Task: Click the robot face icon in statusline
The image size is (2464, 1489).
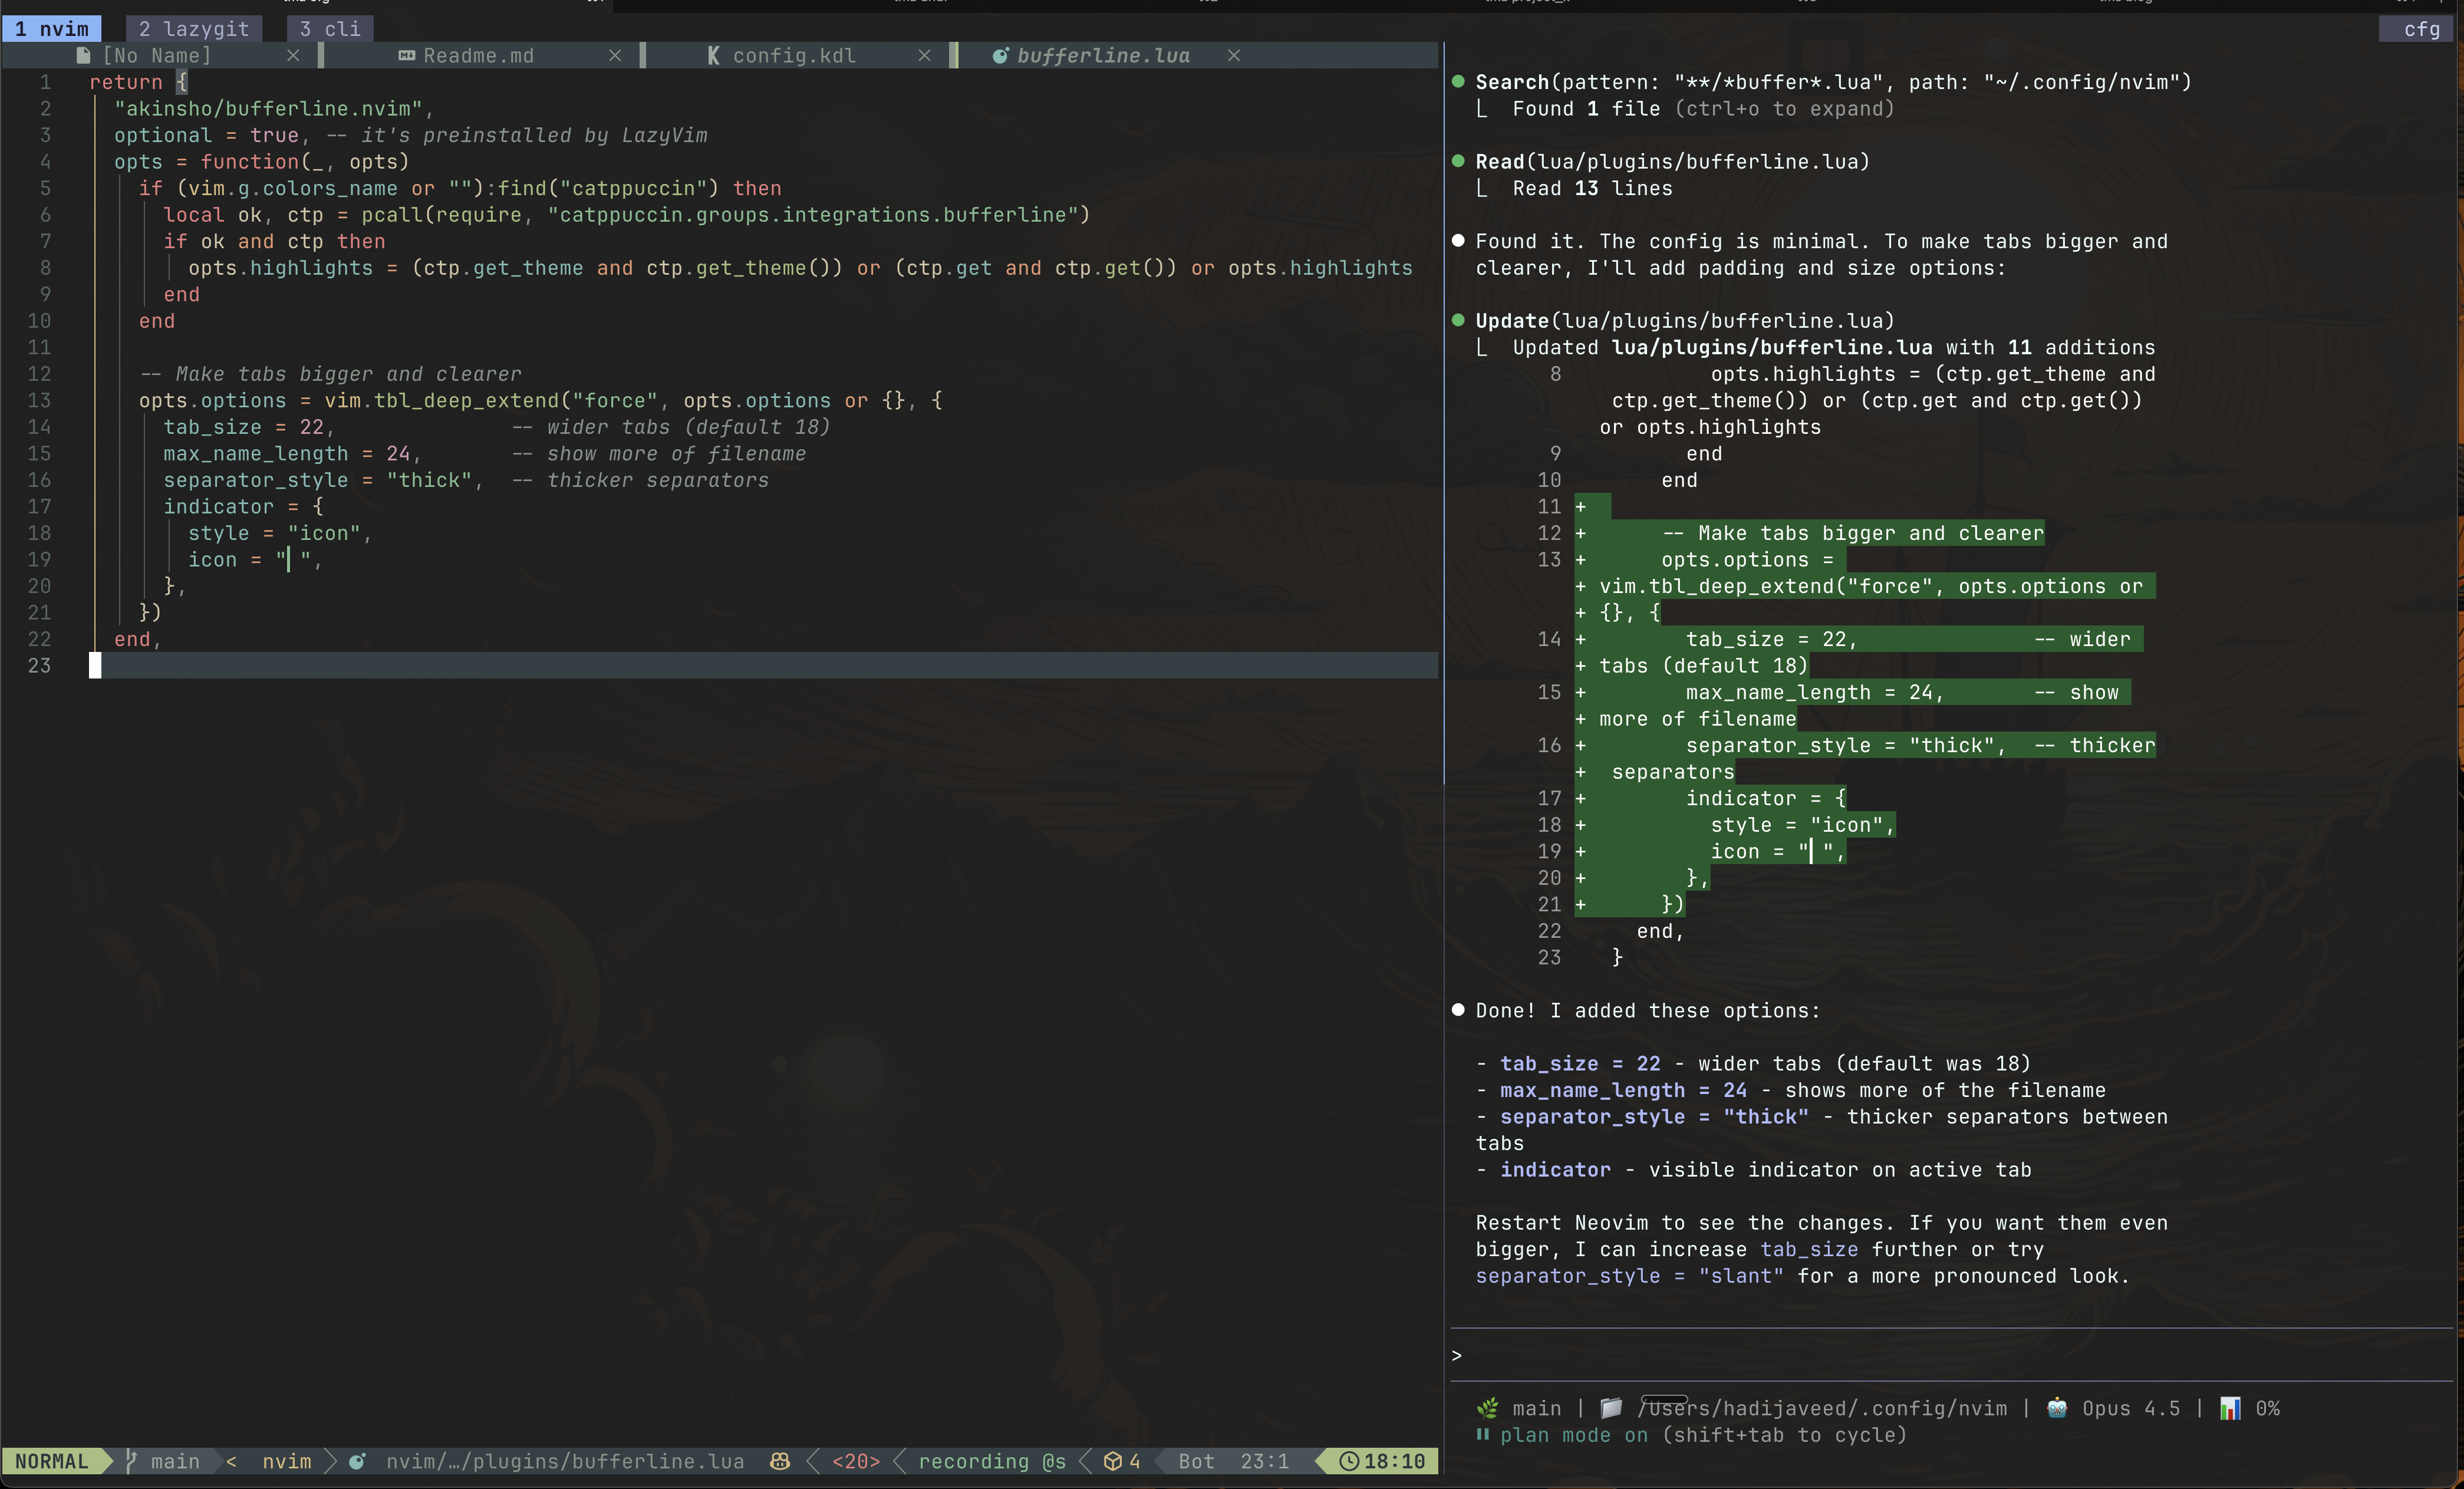Action: point(780,1461)
